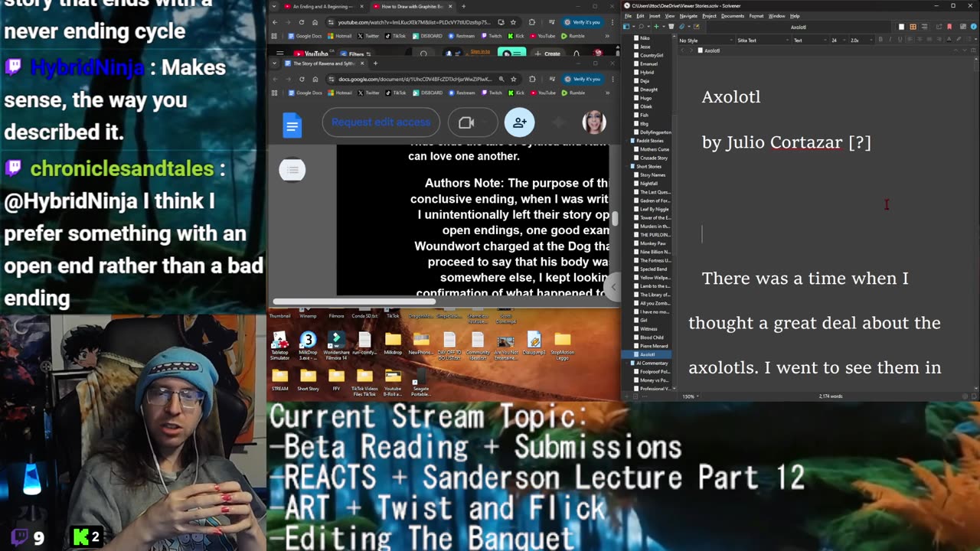This screenshot has width=980, height=551.
Task: Switch to Scrivener outliner view mode
Action: 924,27
